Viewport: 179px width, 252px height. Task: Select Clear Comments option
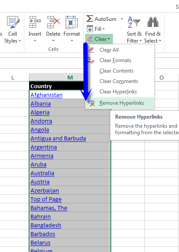point(119,81)
